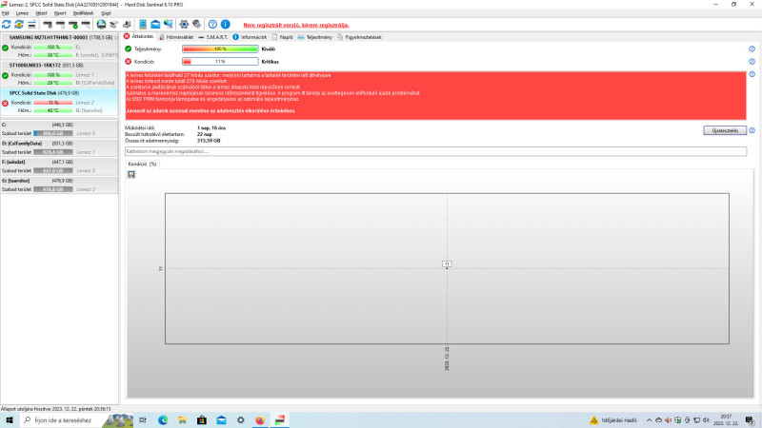Screen dimensions: 762x428
Task: Select the G: [taaroloo] partition entry
Action: tap(59, 185)
